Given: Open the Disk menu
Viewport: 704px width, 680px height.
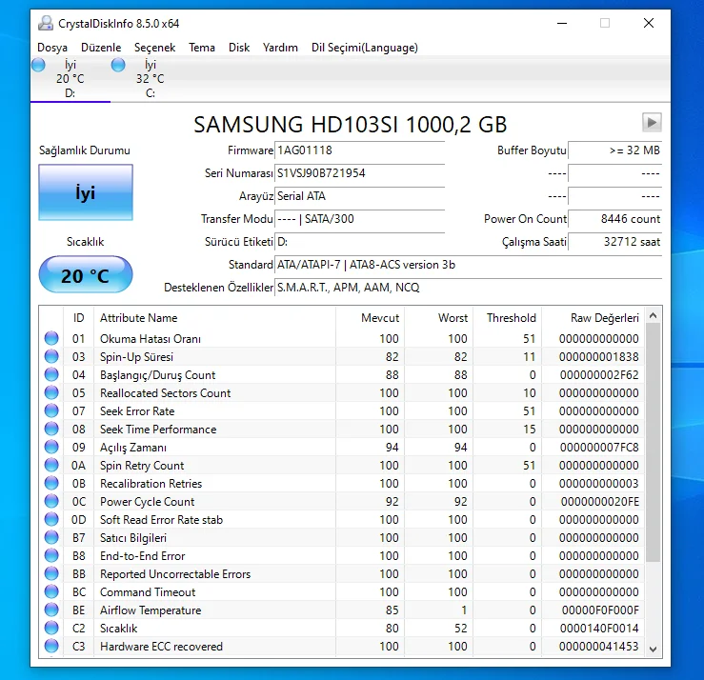Looking at the screenshot, I should click(239, 48).
